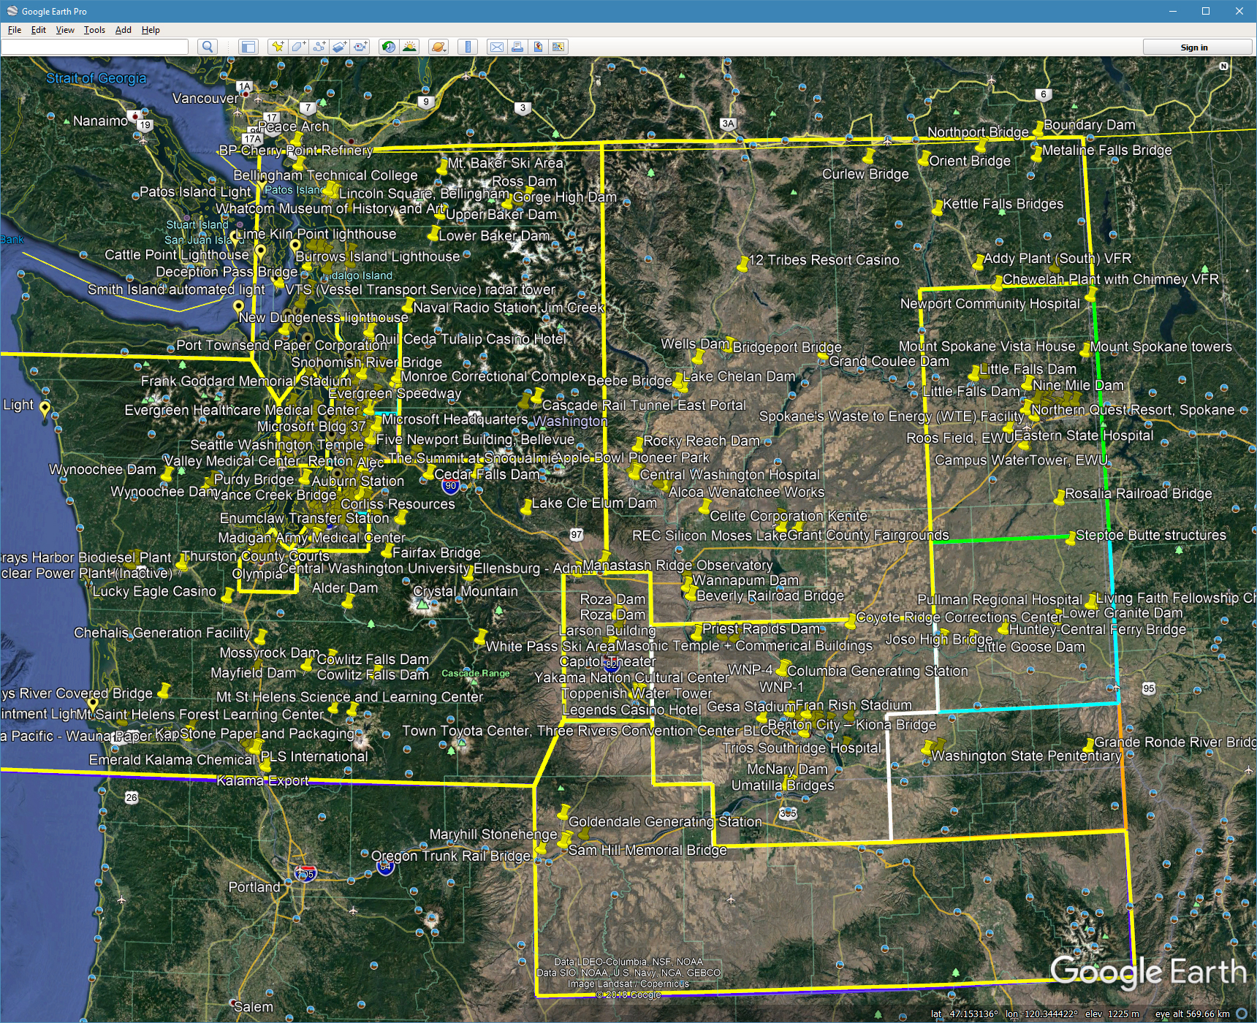This screenshot has height=1023, width=1257.
Task: Start the Record a Tour tool
Action: click(x=361, y=47)
